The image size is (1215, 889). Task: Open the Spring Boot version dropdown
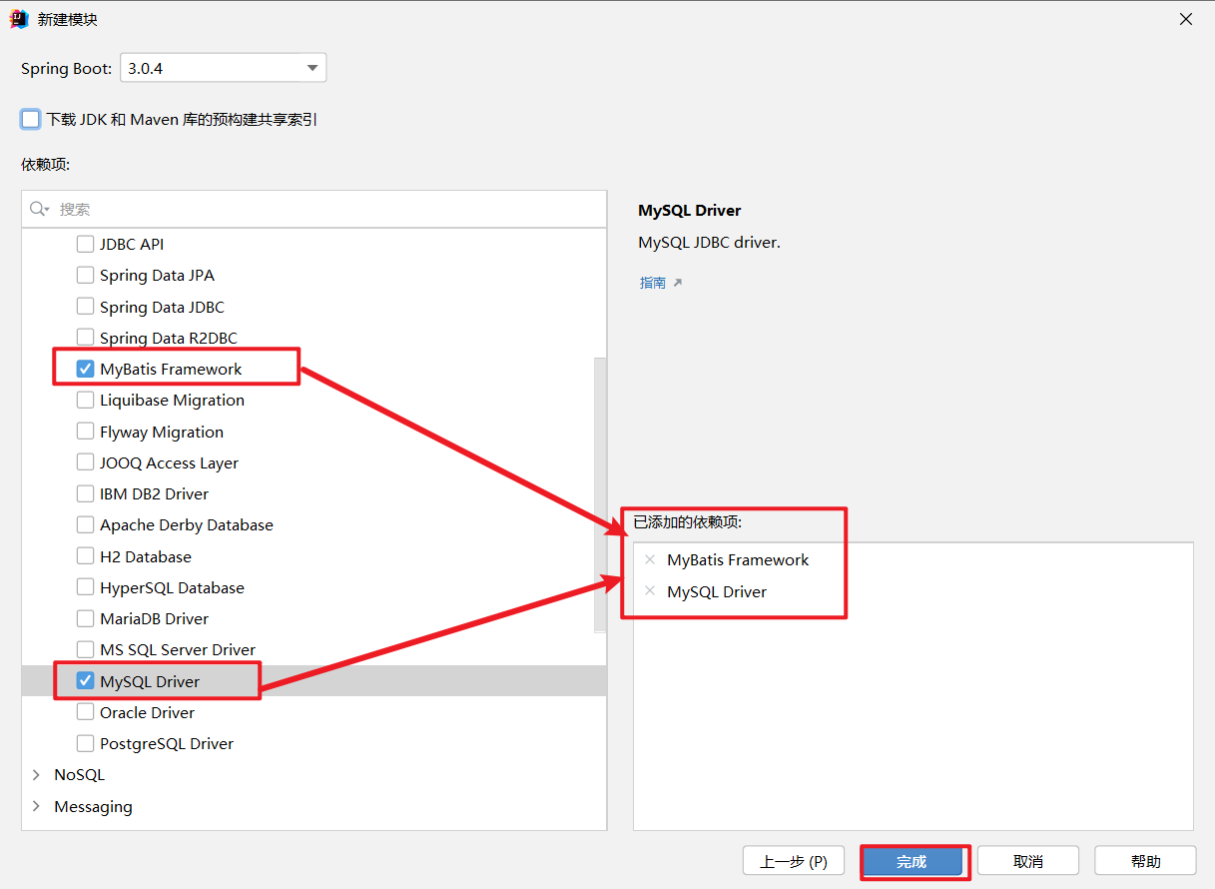coord(312,68)
